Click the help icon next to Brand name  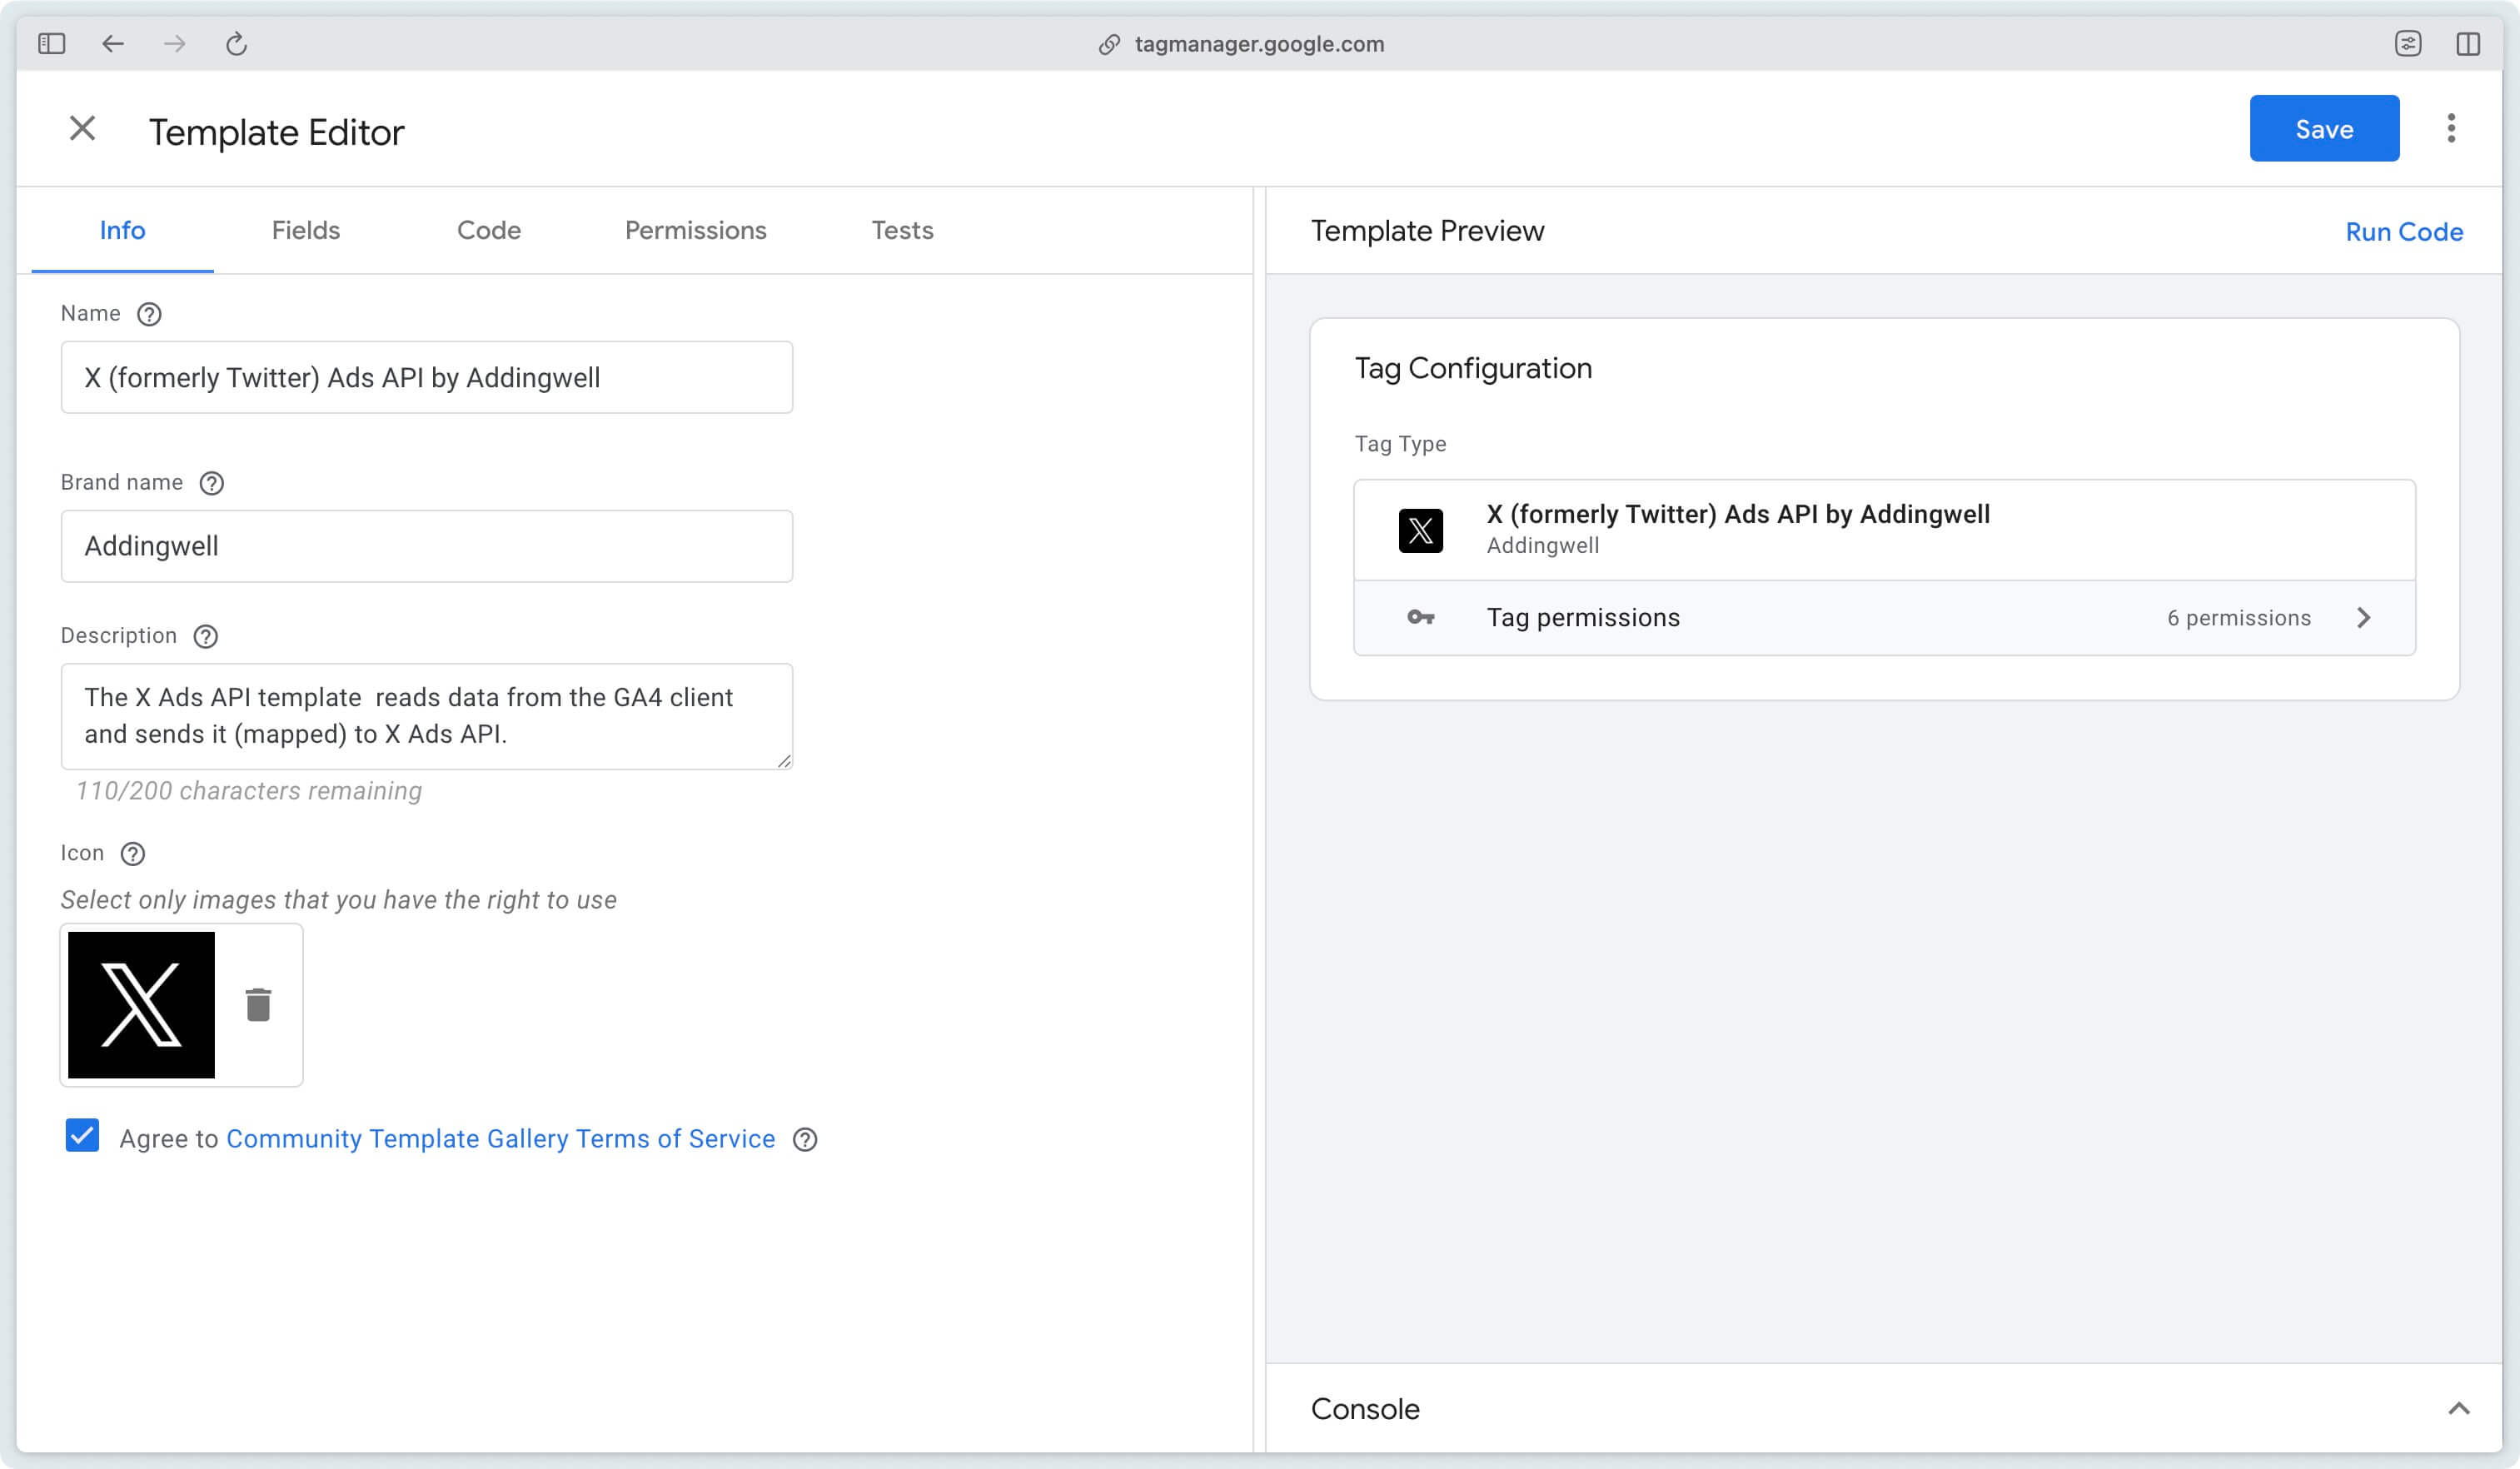pyautogui.click(x=211, y=483)
